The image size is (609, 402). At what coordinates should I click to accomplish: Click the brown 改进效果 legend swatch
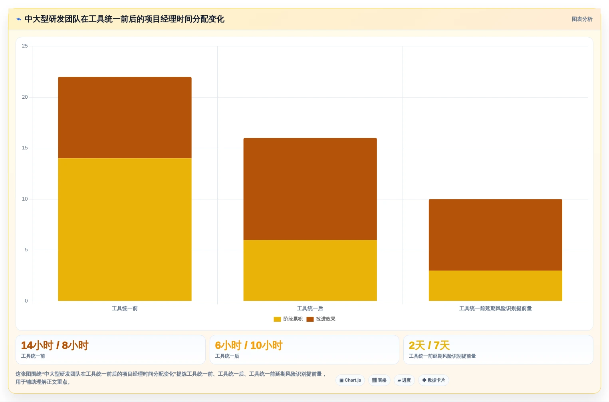pos(310,319)
